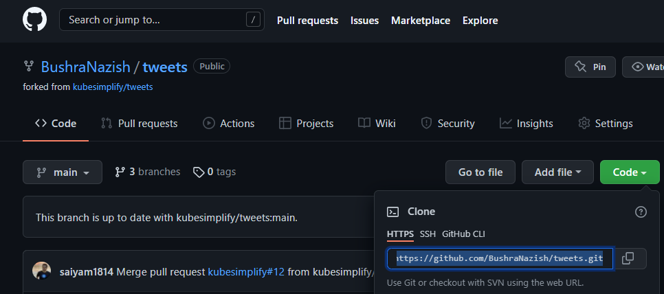Open the Actions tab

[x=229, y=124]
